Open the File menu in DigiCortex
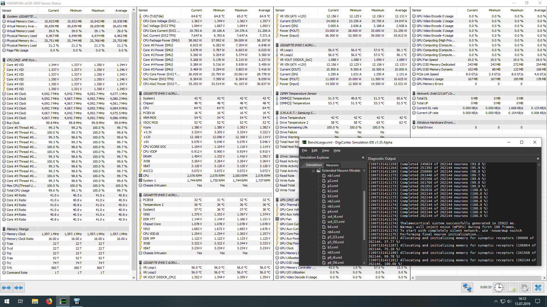The image size is (547, 307). (x=304, y=150)
